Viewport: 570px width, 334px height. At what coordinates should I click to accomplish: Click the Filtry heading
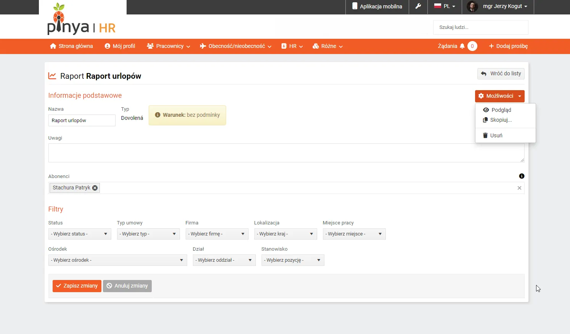[x=56, y=209]
